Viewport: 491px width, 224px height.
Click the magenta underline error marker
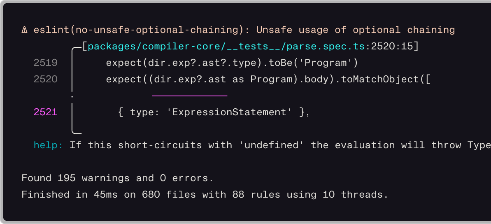pos(189,96)
